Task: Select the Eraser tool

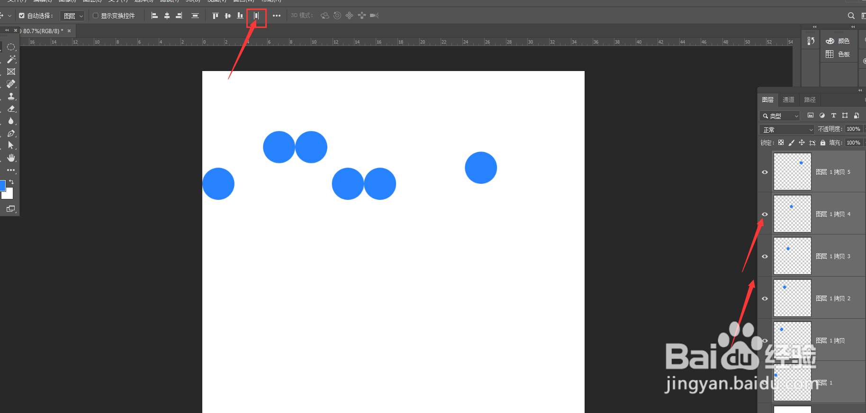Action: pyautogui.click(x=11, y=108)
